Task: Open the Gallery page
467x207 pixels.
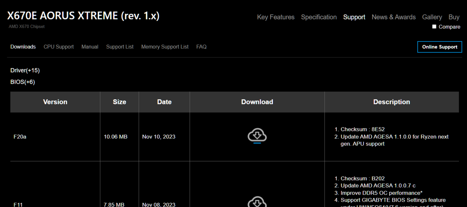Action: (432, 17)
